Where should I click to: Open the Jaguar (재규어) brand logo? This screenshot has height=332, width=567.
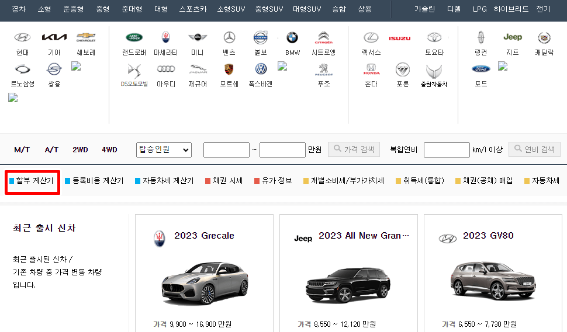[x=198, y=69]
